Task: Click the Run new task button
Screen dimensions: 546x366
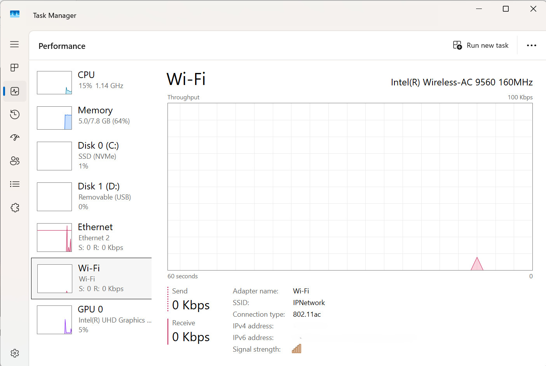Action: pos(481,45)
